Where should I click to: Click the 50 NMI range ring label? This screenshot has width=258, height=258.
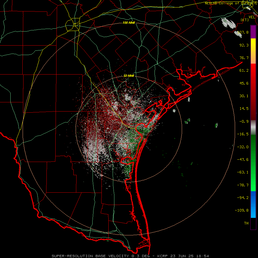(x=129, y=76)
